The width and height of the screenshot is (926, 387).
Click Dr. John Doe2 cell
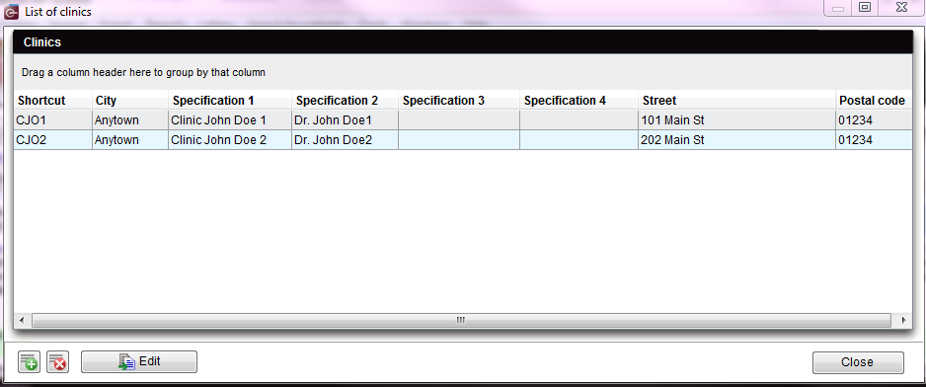(345, 140)
